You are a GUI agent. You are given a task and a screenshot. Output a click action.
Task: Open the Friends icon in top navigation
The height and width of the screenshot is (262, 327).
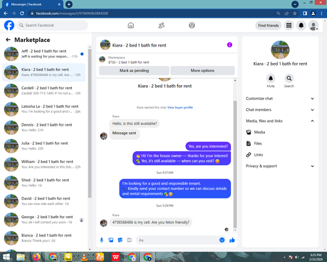tap(162, 26)
